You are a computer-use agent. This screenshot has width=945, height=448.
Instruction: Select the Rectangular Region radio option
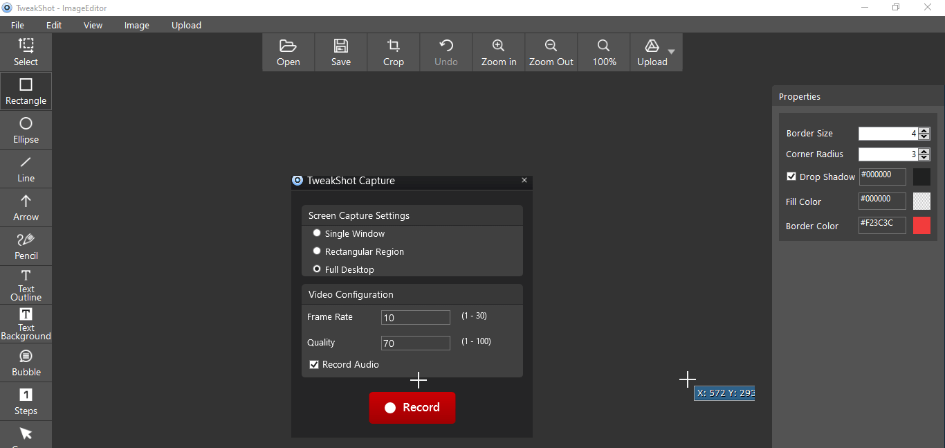coord(317,251)
